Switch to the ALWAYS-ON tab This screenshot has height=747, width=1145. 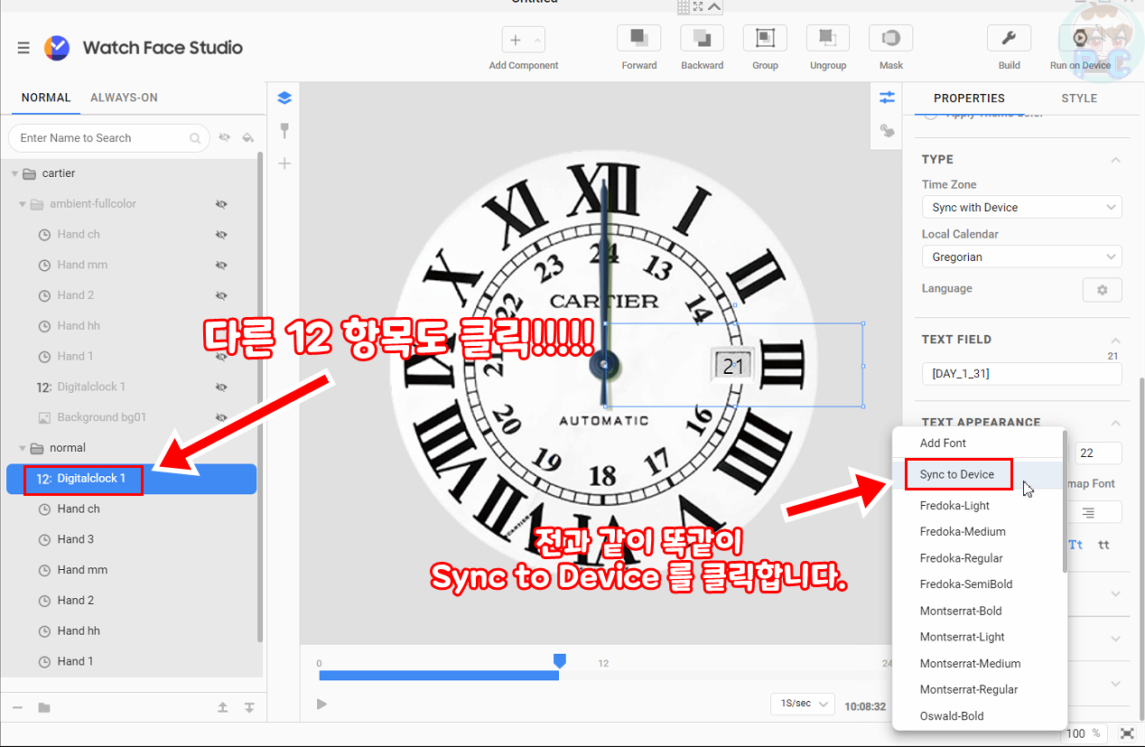click(124, 98)
